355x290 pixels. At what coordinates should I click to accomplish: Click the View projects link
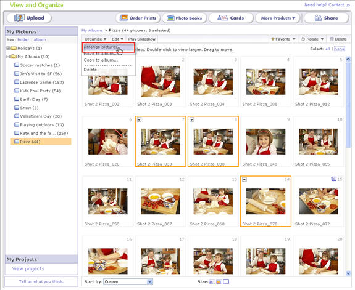tap(28, 268)
